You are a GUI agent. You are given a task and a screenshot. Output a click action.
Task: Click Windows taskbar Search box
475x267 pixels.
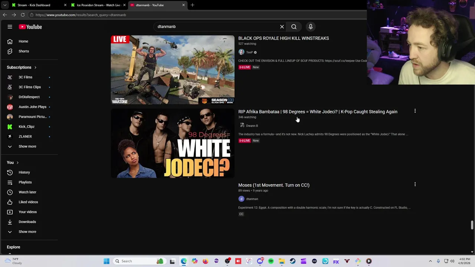[139, 261]
